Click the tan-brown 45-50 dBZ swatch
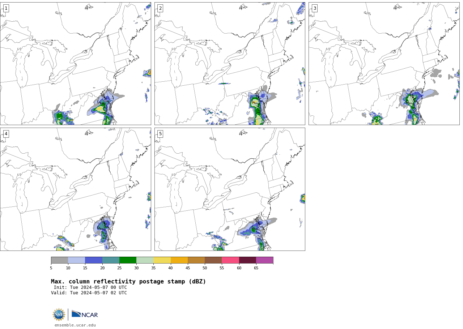This screenshot has height=329, width=463. coord(196,260)
